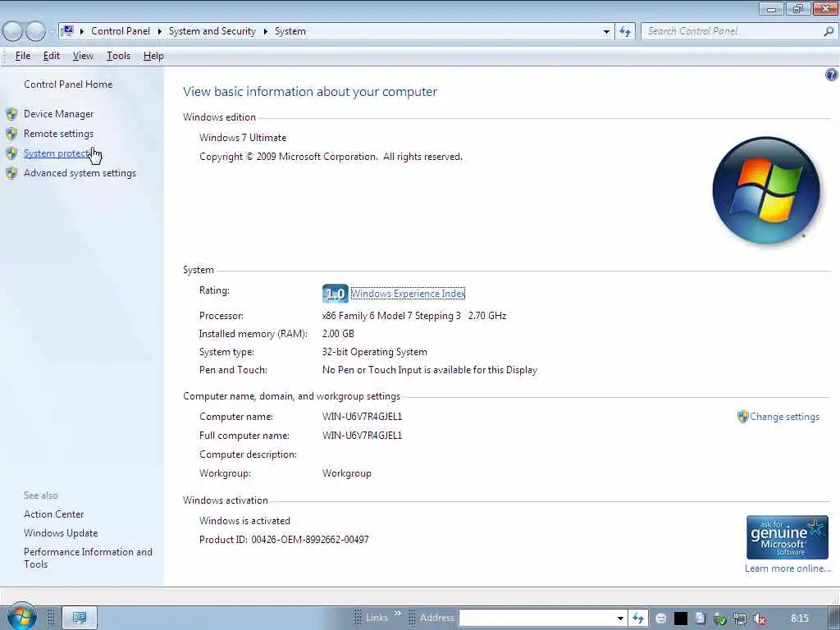This screenshot has width=840, height=630.
Task: Click the Windows 7 Ultimate text
Action: [x=243, y=138]
